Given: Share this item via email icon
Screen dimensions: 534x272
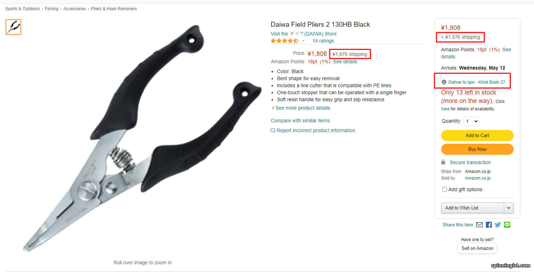Looking at the screenshot, I should pyautogui.click(x=479, y=225).
